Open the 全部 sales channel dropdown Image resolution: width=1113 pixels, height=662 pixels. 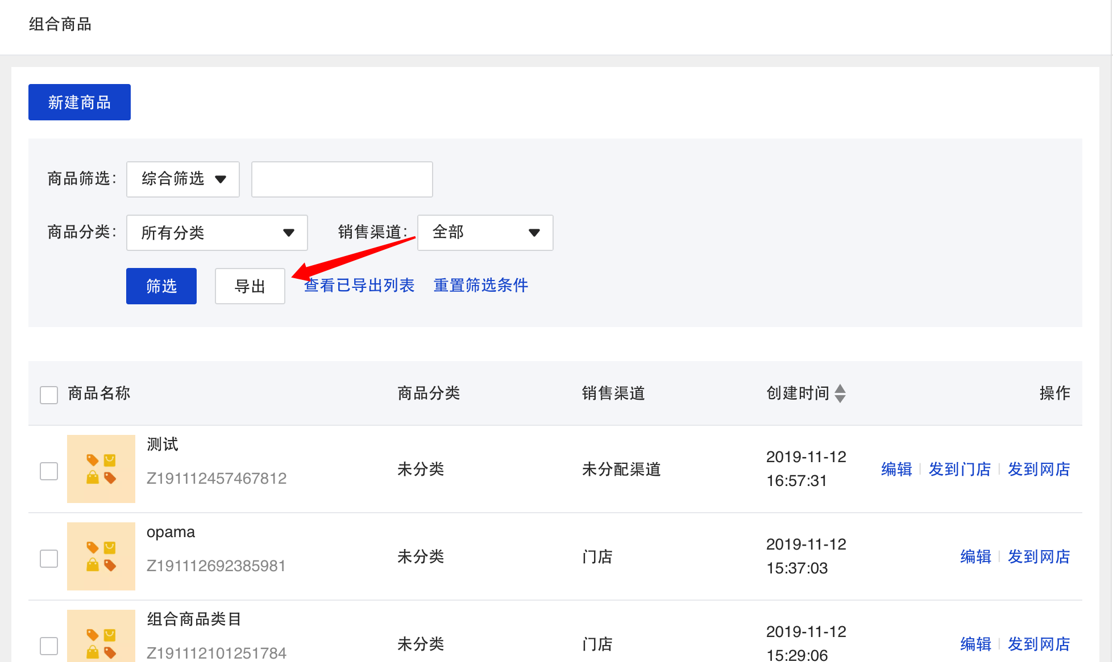pyautogui.click(x=485, y=233)
